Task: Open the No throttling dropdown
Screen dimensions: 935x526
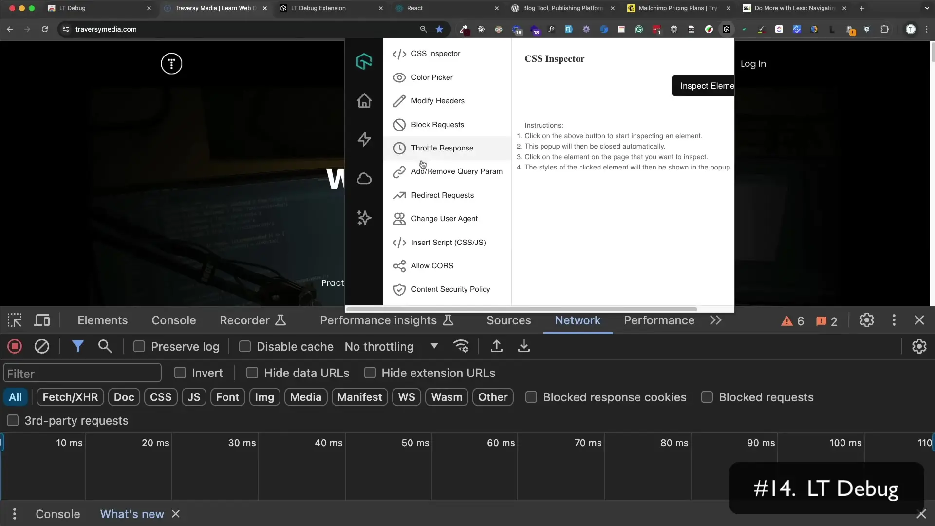Action: tap(391, 347)
